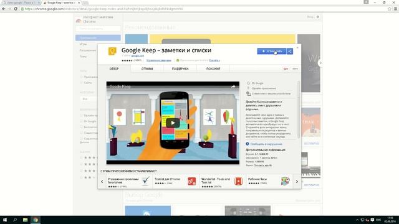The image size is (399, 224).
Task: Open the ПОДДЕРЖКА tab
Action: [x=180, y=68]
